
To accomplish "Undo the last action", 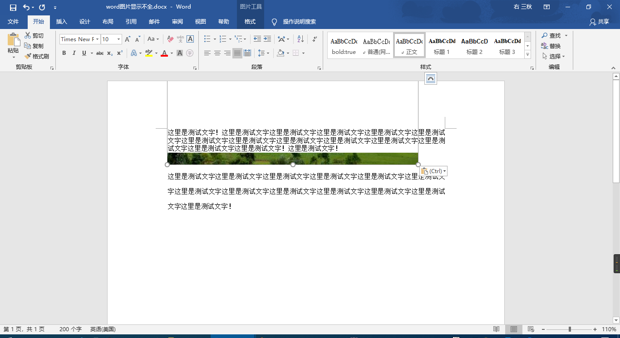I will pyautogui.click(x=26, y=7).
